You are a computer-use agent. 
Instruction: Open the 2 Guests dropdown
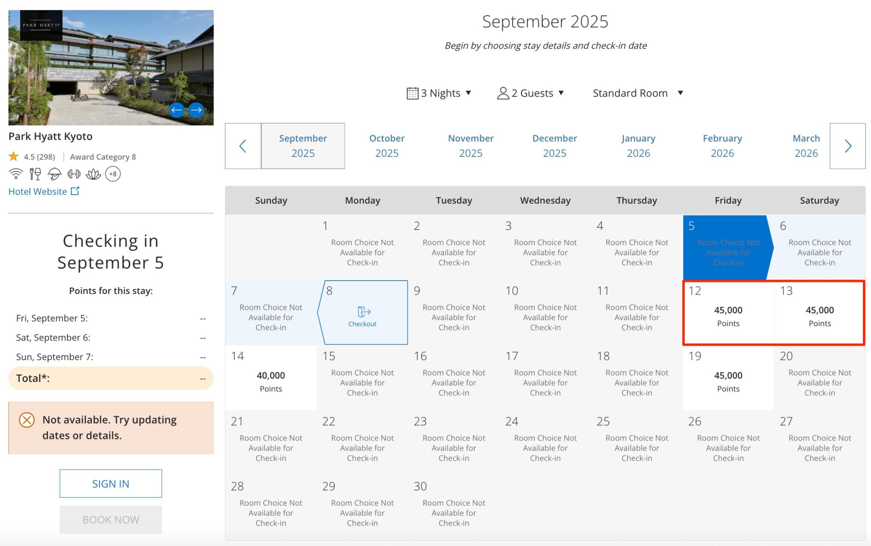(530, 93)
